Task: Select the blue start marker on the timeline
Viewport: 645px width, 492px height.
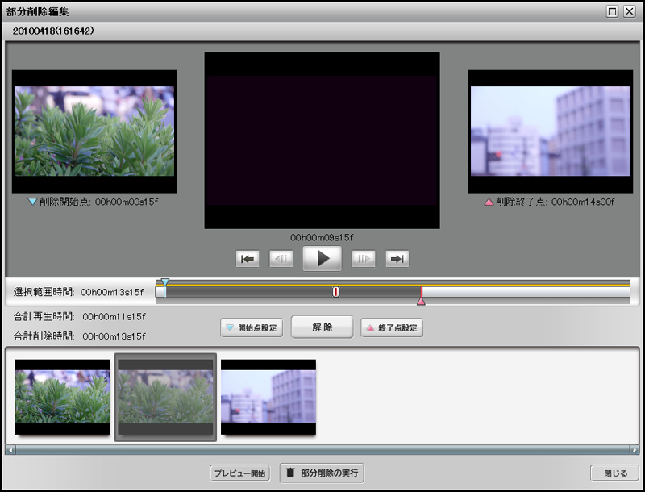Action: 164,279
